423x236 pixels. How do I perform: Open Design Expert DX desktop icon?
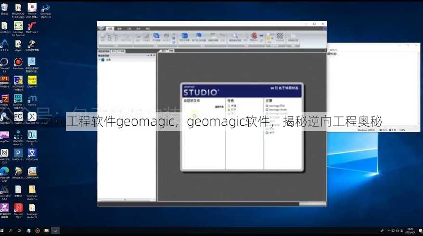(32, 138)
